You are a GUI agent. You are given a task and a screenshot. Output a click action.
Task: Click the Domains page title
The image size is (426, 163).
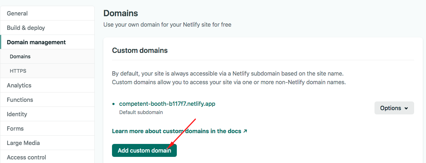pyautogui.click(x=121, y=13)
